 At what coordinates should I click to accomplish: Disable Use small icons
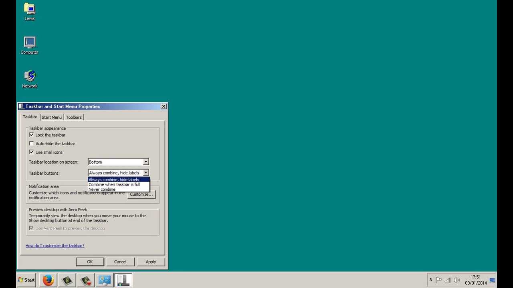pos(31,152)
